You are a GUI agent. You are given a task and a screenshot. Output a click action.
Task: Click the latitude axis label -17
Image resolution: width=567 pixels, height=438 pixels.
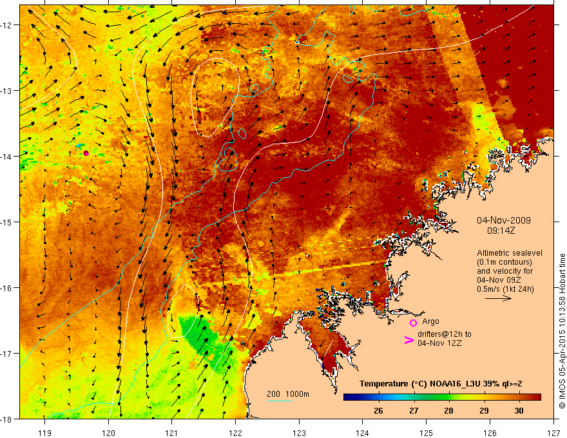(x=7, y=354)
